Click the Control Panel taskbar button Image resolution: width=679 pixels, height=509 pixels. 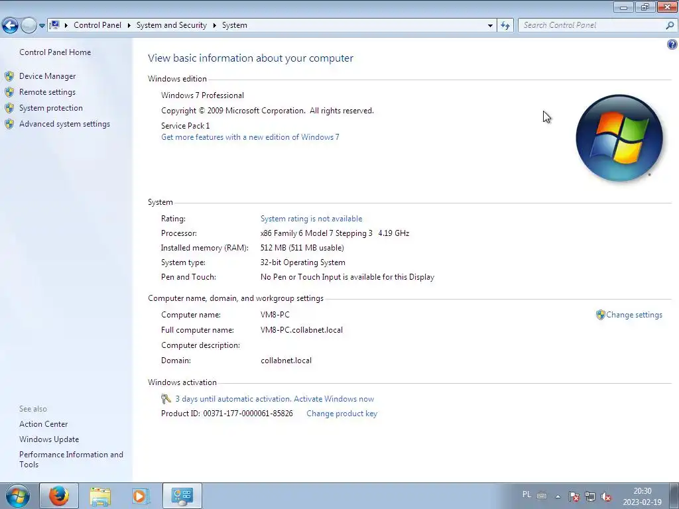[x=182, y=496]
